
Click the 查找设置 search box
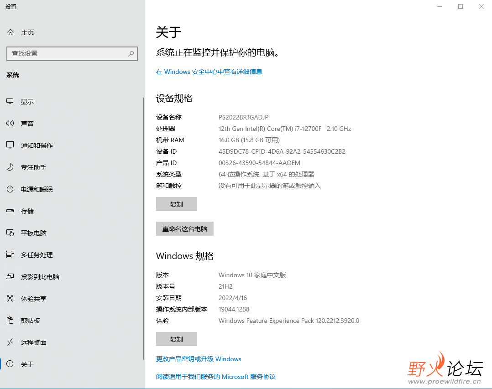click(72, 54)
